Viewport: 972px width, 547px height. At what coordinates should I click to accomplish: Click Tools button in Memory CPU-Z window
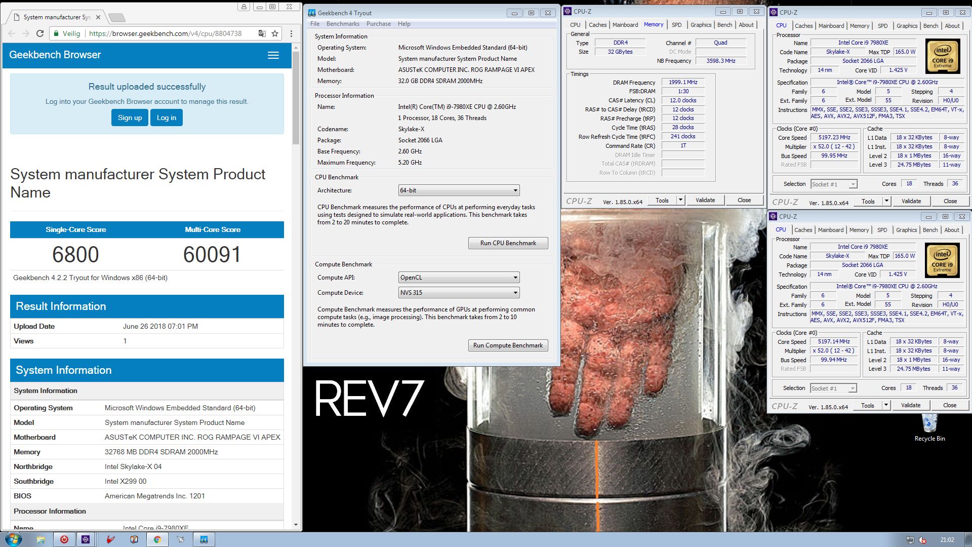coord(662,200)
